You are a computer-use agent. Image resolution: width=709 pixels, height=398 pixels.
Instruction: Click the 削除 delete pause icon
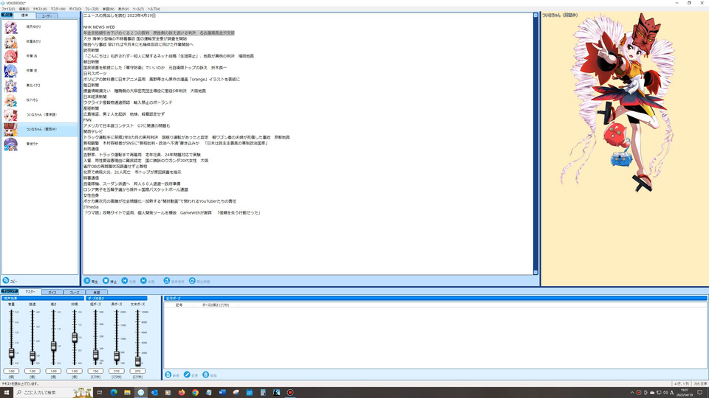tap(206, 375)
